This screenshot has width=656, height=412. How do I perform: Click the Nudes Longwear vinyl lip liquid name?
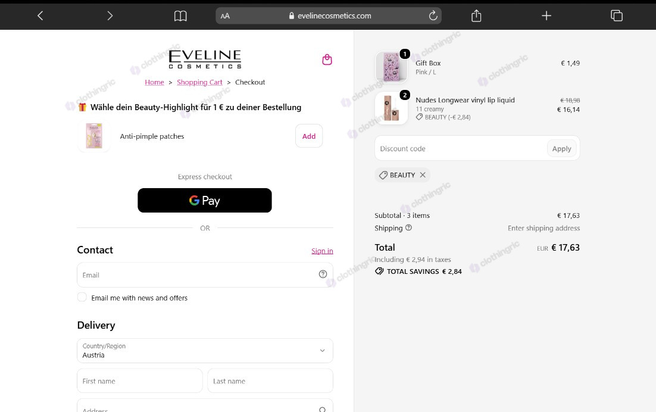pyautogui.click(x=466, y=100)
